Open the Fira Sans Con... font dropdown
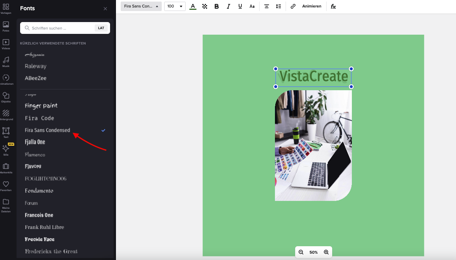Image resolution: width=456 pixels, height=260 pixels. [141, 6]
